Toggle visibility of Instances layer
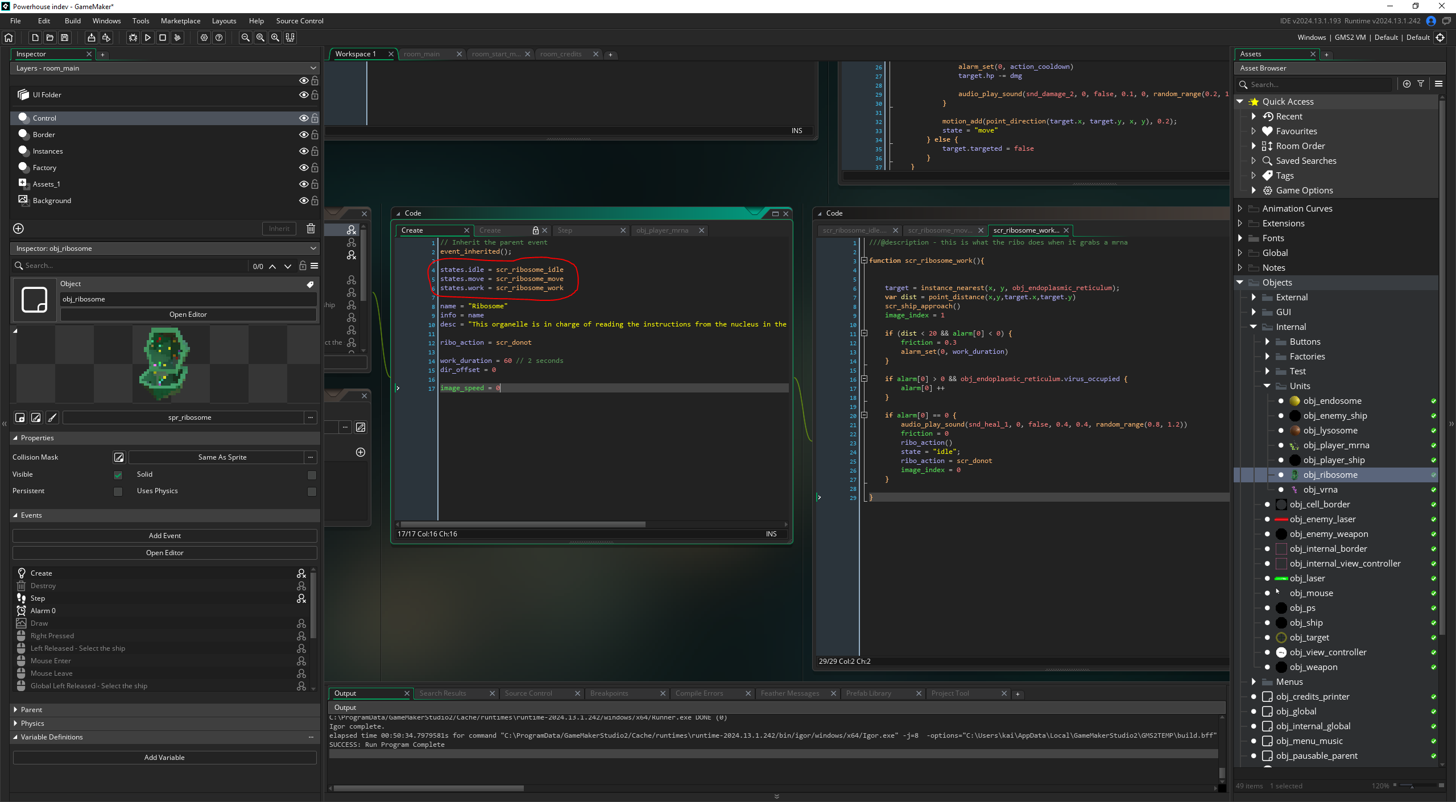Viewport: 1456px width, 802px height. coord(304,151)
